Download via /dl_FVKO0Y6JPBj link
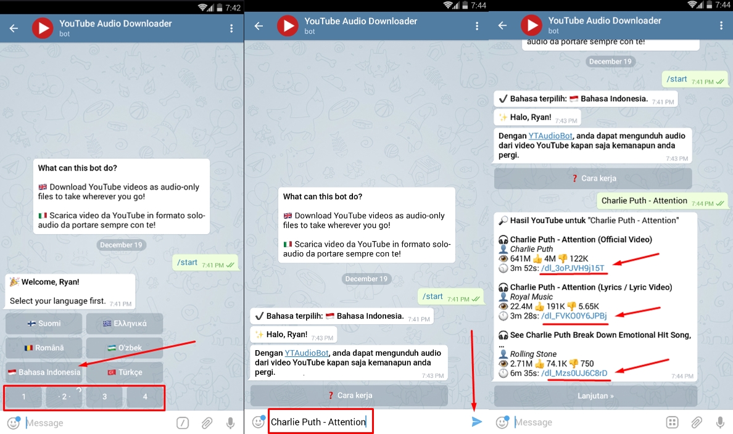 (x=574, y=316)
